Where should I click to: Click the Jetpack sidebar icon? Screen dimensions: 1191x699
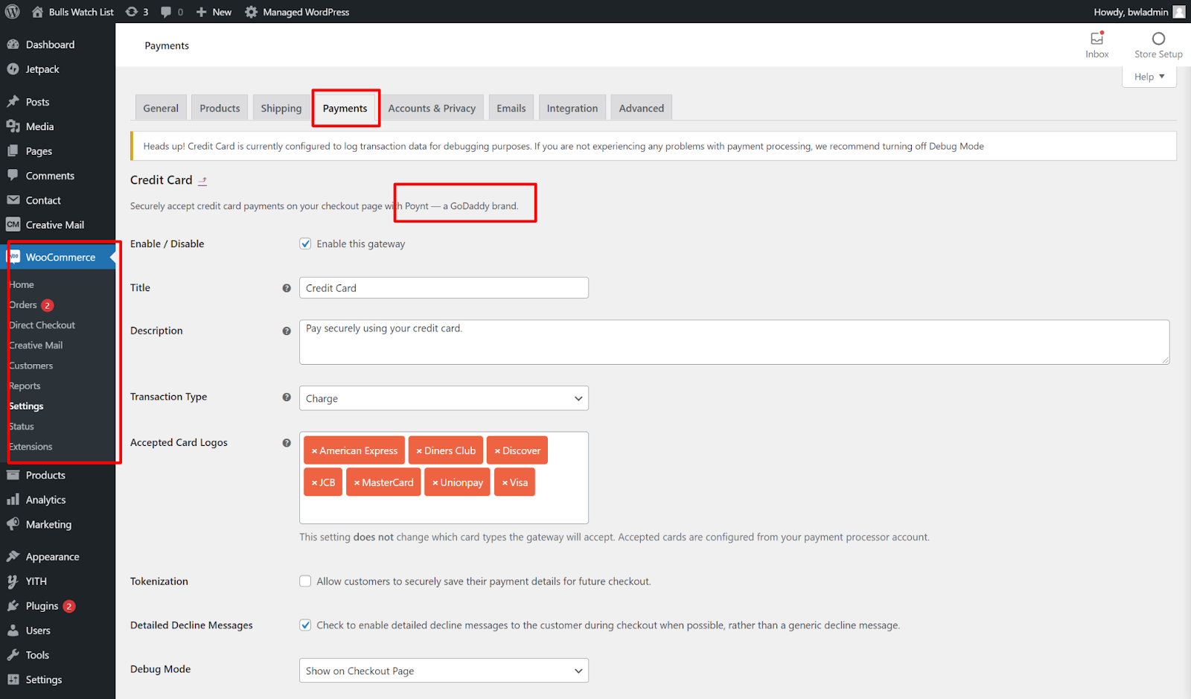pyautogui.click(x=13, y=69)
